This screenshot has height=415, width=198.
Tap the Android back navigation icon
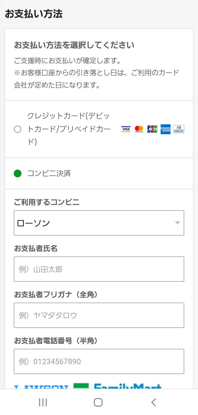click(x=154, y=402)
